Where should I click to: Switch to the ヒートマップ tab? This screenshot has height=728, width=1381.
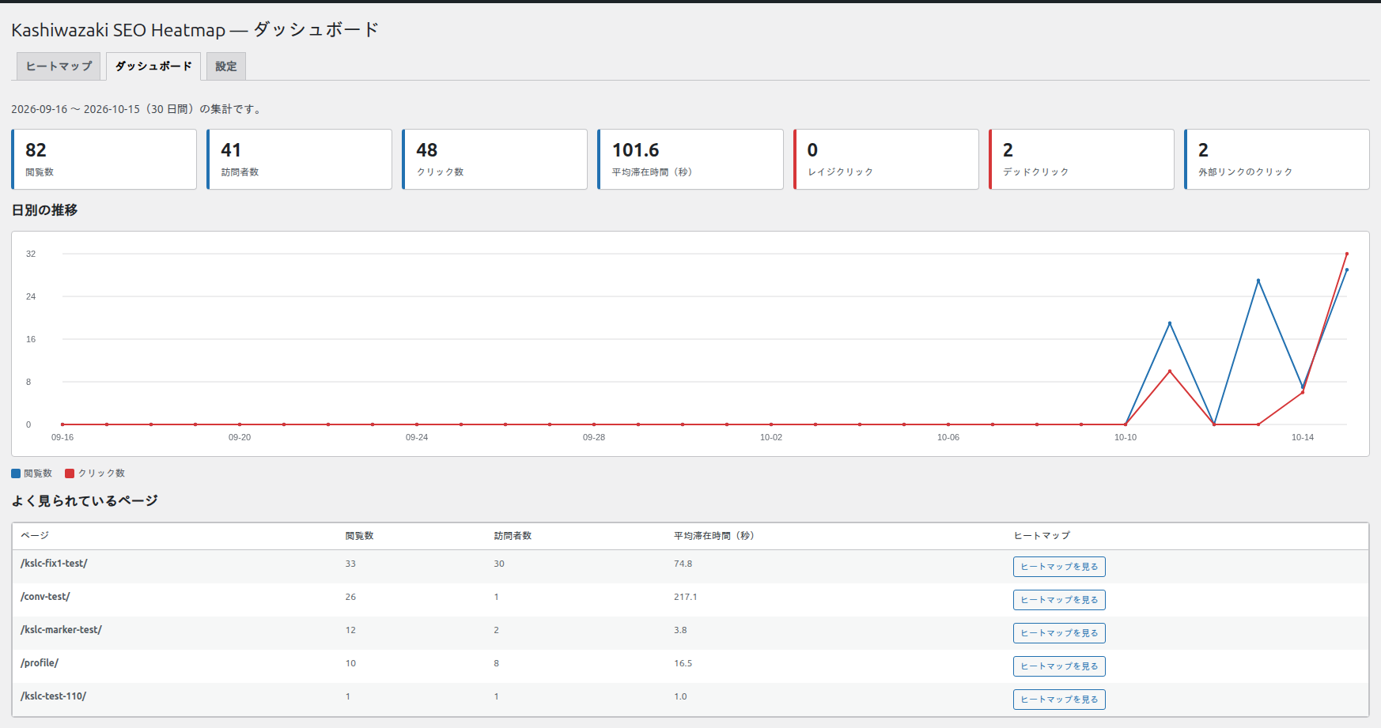(59, 66)
